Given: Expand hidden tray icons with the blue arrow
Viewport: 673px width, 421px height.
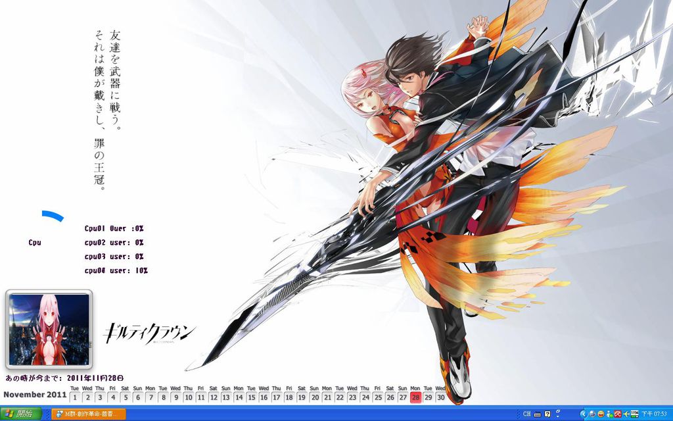Looking at the screenshot, I should [x=584, y=414].
